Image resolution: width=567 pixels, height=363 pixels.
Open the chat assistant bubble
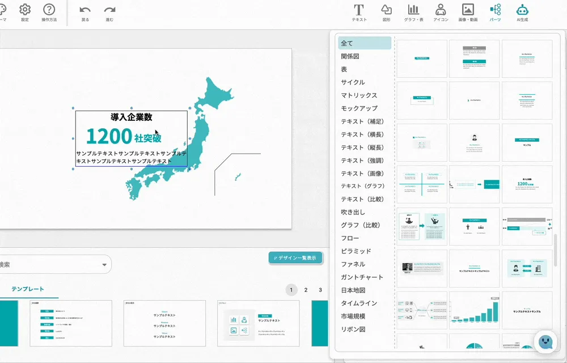click(x=544, y=342)
